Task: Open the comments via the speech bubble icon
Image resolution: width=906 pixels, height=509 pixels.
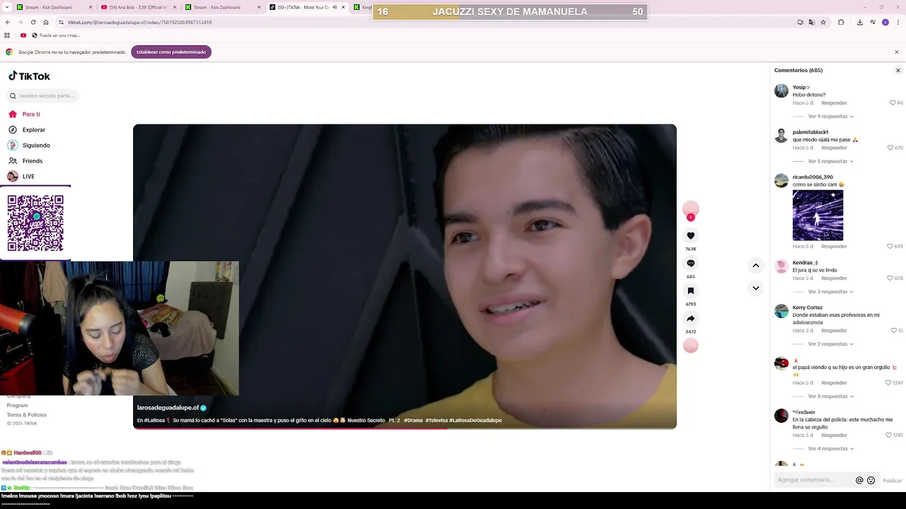Action: coord(691,264)
